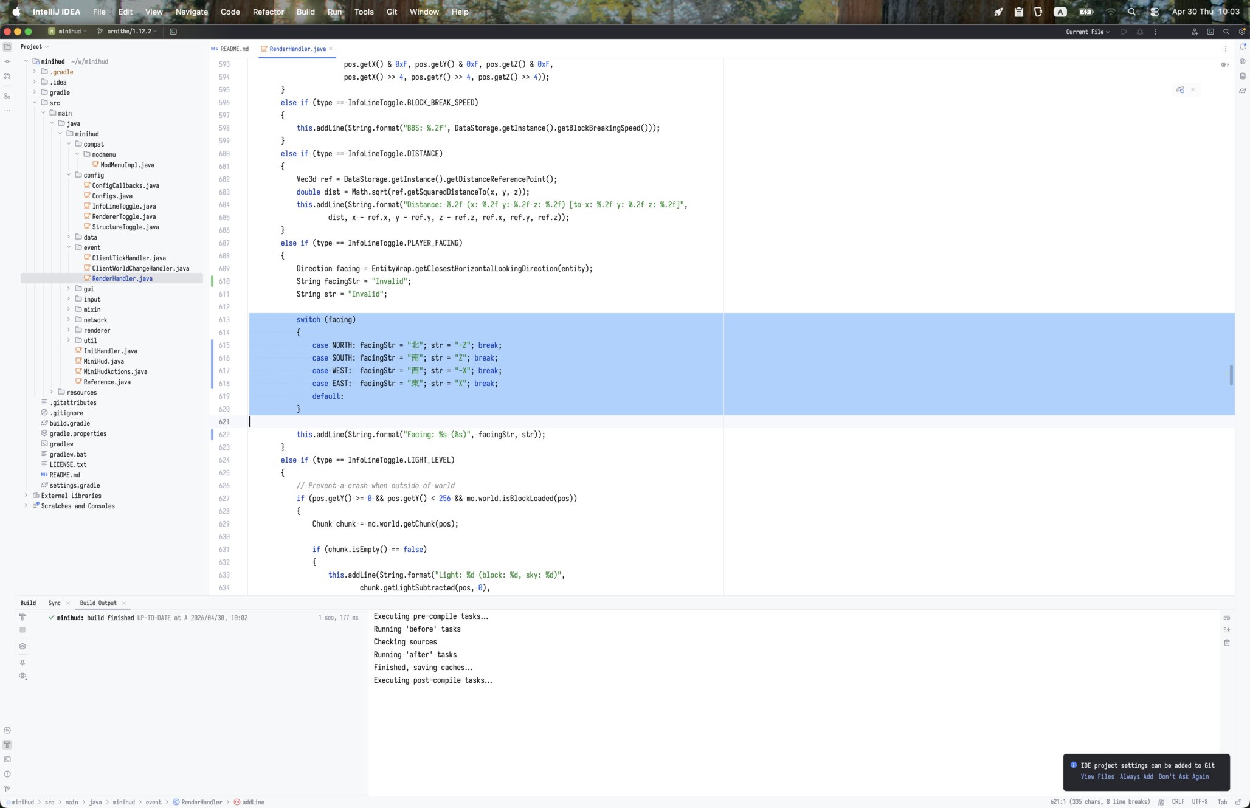Viewport: 1250px width, 808px height.
Task: Open the Project view selector dropdown
Action: click(35, 47)
